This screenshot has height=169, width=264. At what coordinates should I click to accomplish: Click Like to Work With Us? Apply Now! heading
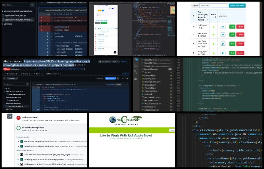[126, 136]
